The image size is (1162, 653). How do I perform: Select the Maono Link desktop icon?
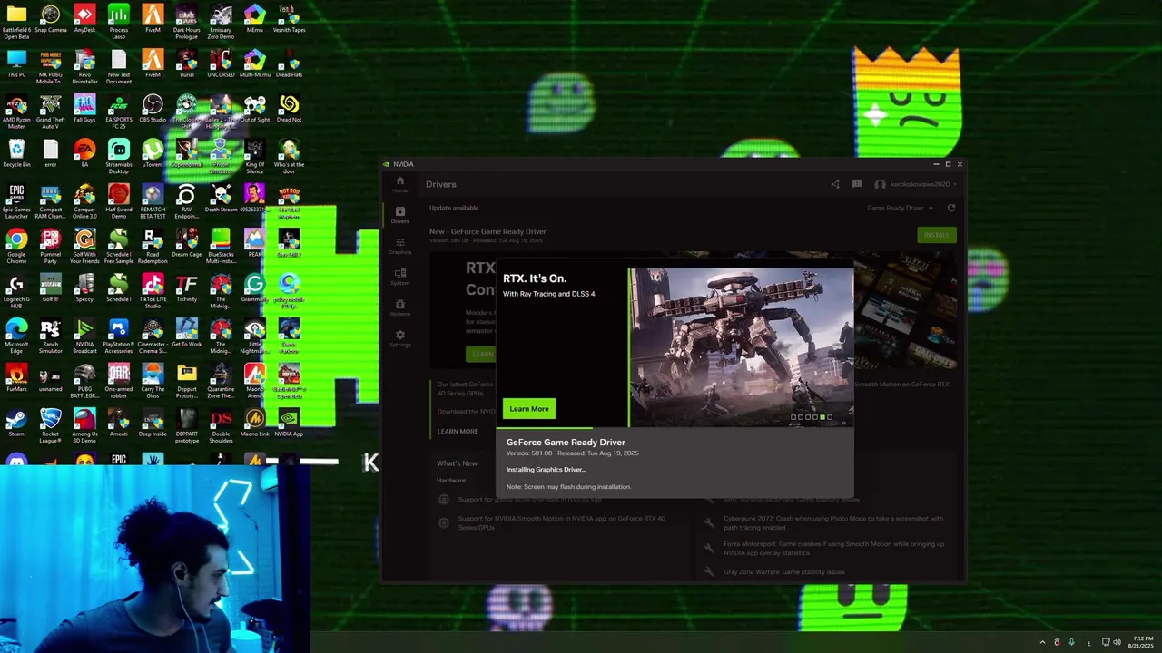point(255,423)
